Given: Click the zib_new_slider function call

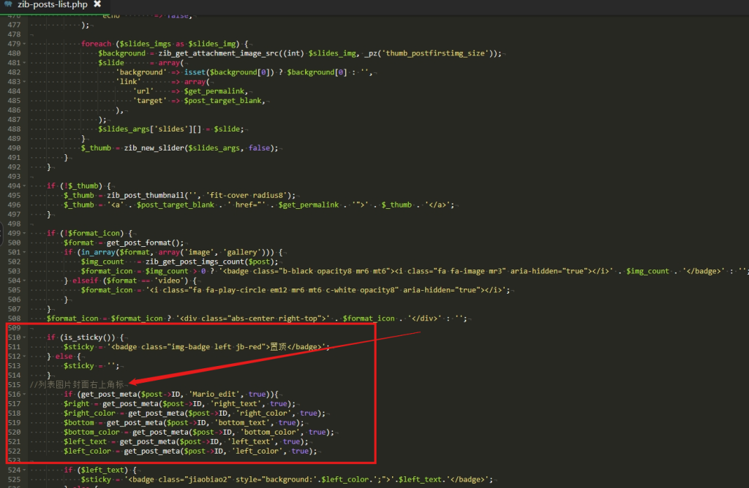Looking at the screenshot, I should click(x=154, y=148).
